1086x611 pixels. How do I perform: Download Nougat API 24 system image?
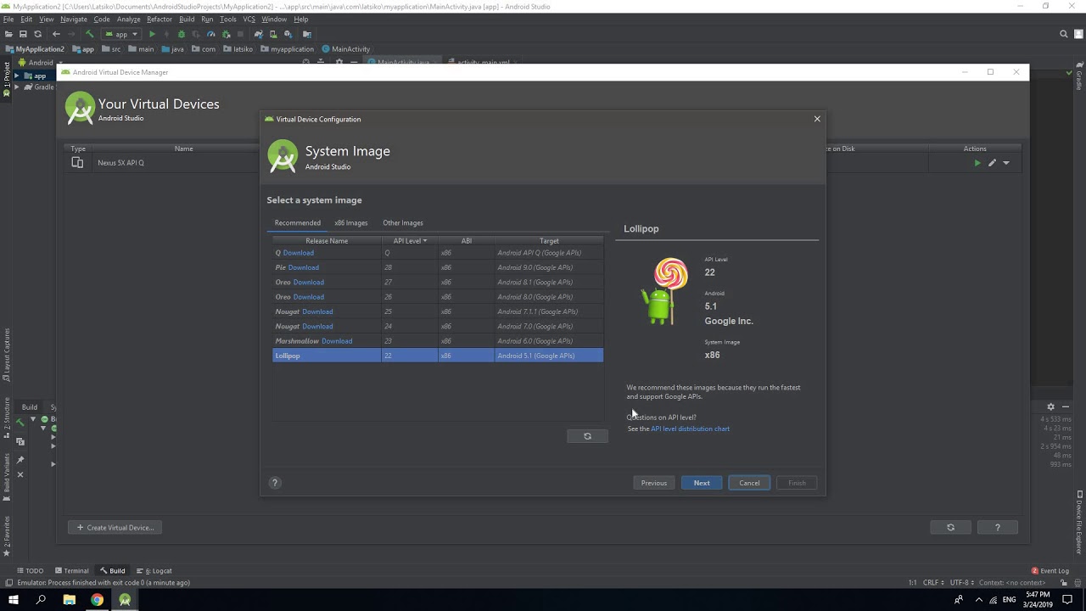click(x=317, y=326)
